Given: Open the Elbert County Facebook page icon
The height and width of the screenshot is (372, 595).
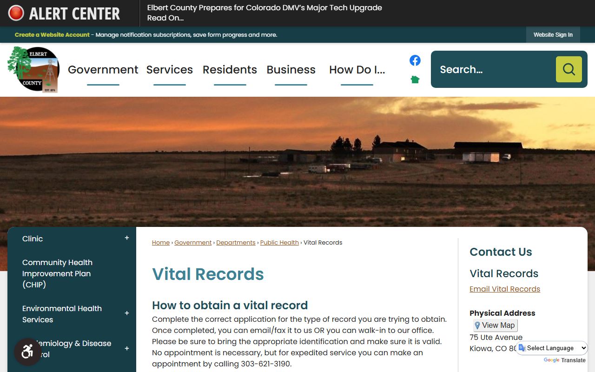Looking at the screenshot, I should [x=415, y=60].
